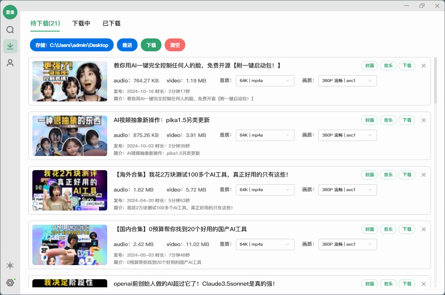
Task: Open 音质 dropdown for 教你用AI一键完全控制 video
Action: coord(265,81)
